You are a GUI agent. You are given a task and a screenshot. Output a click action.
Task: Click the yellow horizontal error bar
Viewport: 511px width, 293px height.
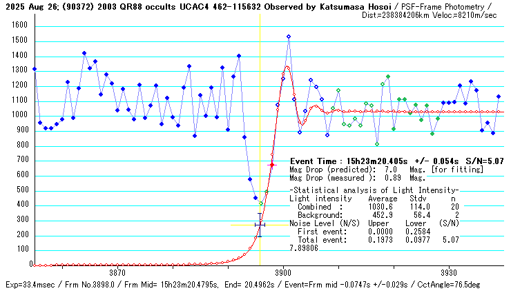(x=242, y=225)
